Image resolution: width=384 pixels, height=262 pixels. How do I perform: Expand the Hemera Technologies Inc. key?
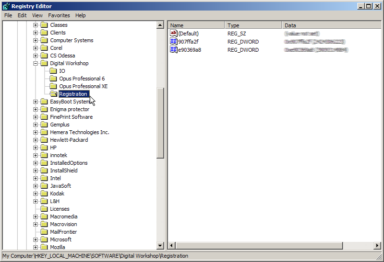click(36, 132)
